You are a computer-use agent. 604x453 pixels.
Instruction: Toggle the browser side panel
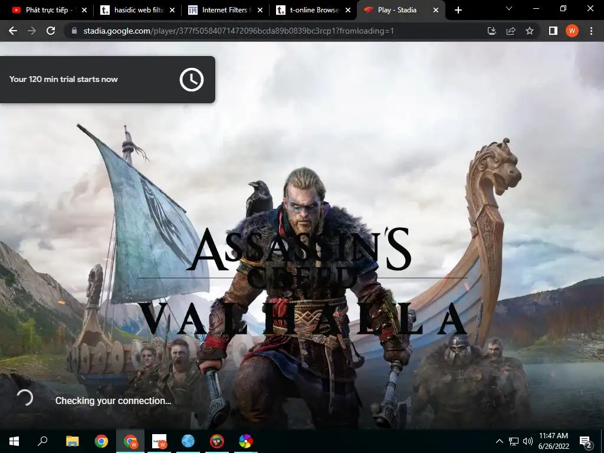tap(553, 31)
